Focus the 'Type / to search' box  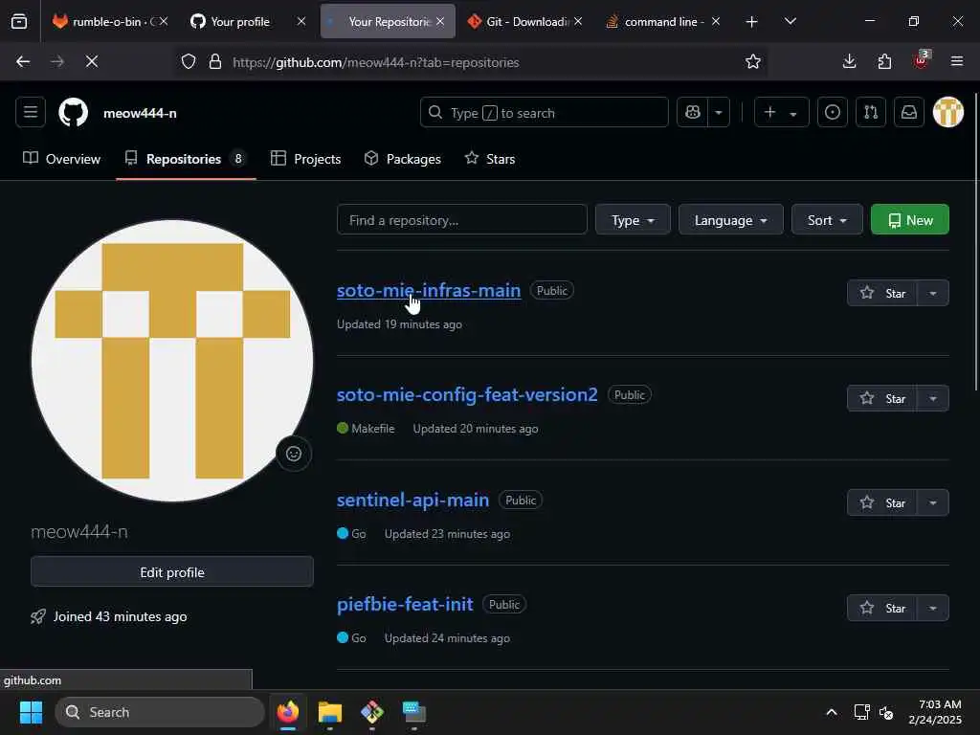544,113
